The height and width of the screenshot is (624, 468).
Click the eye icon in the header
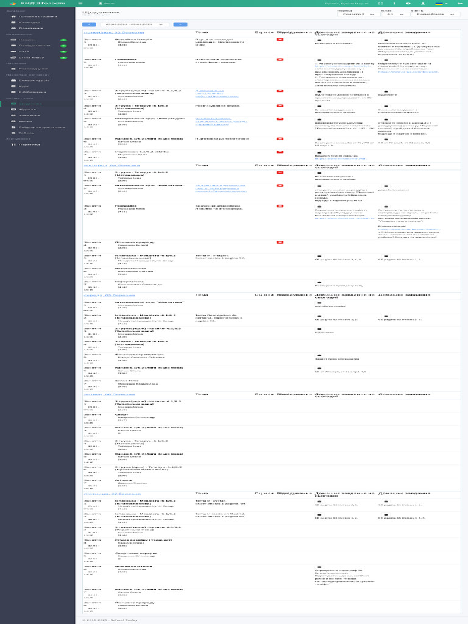(408, 4)
